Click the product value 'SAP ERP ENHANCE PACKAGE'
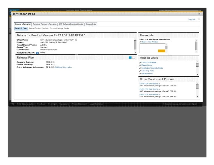 [x=53, y=42]
